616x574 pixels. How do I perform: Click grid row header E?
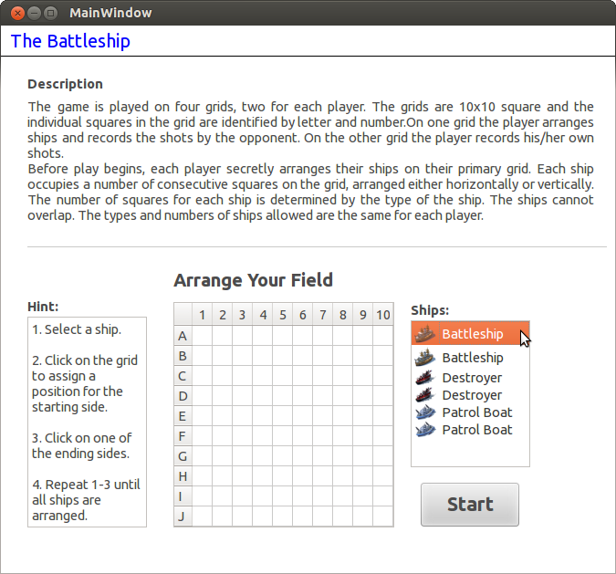pyautogui.click(x=183, y=415)
